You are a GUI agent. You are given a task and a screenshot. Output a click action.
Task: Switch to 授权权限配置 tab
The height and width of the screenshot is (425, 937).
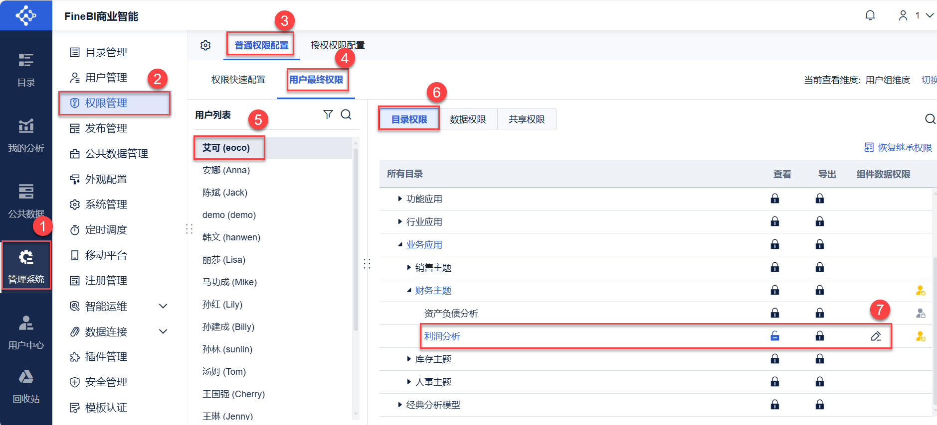[x=338, y=45]
